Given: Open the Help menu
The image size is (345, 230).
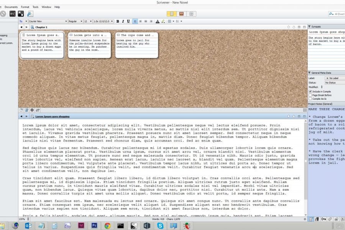Looking at the screenshot, I should [57, 7].
